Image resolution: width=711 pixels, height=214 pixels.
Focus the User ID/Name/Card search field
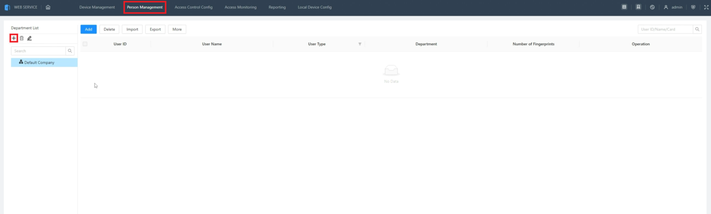click(665, 29)
